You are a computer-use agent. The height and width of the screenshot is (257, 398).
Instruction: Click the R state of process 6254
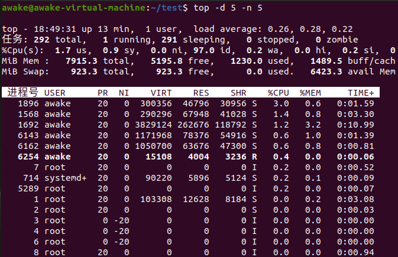click(254, 157)
